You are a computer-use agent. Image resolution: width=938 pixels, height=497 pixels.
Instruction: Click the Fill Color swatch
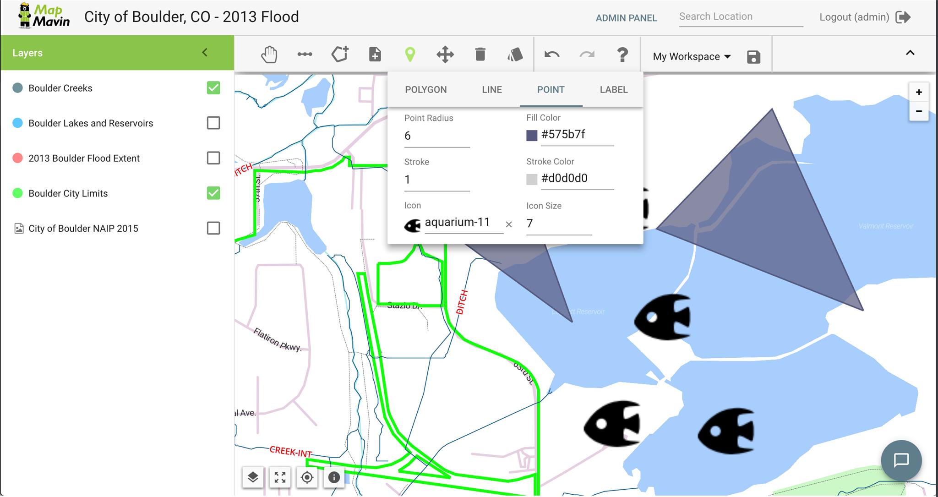pyautogui.click(x=531, y=135)
